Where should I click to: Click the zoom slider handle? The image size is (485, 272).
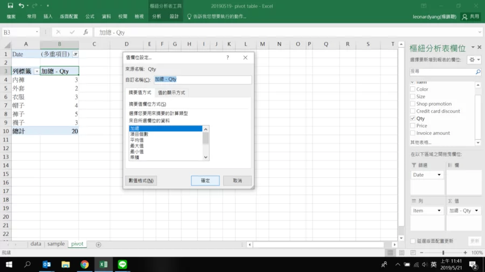click(444, 253)
